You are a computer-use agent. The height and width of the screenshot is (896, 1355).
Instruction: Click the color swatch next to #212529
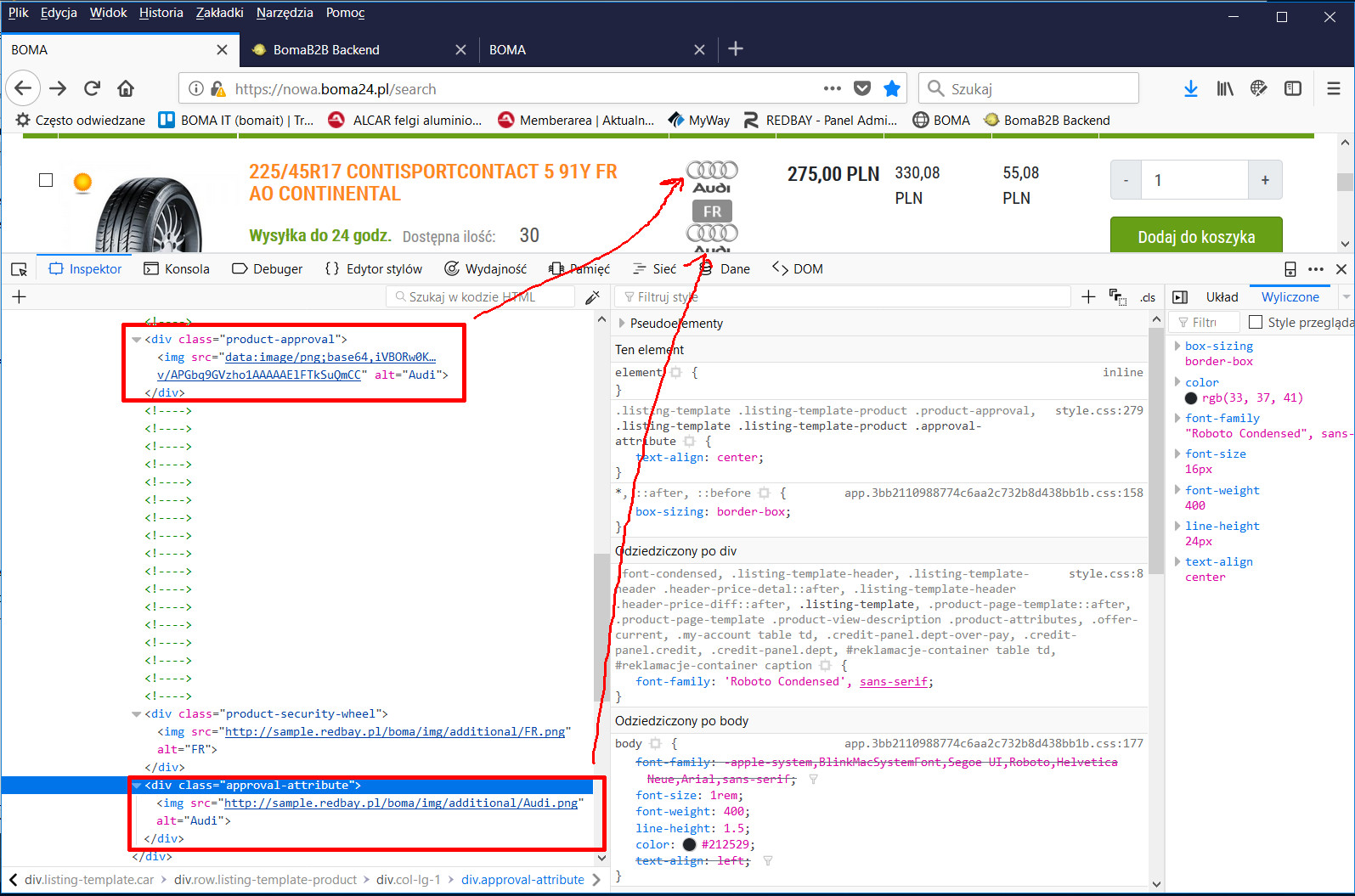click(689, 844)
